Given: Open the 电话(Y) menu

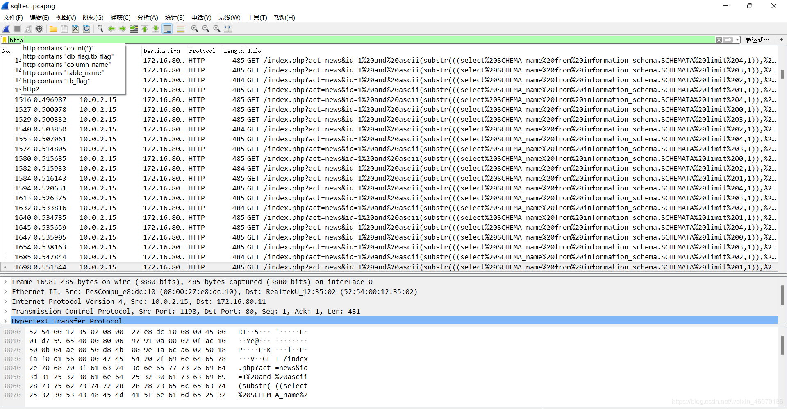Looking at the screenshot, I should (201, 18).
